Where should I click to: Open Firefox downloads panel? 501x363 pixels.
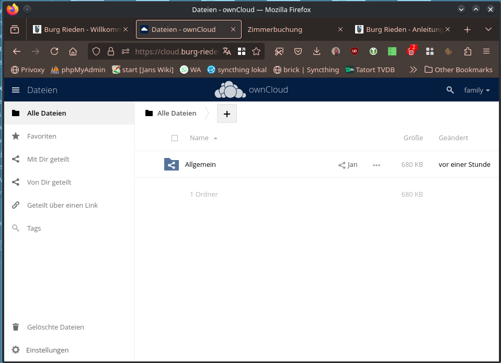[x=316, y=51]
